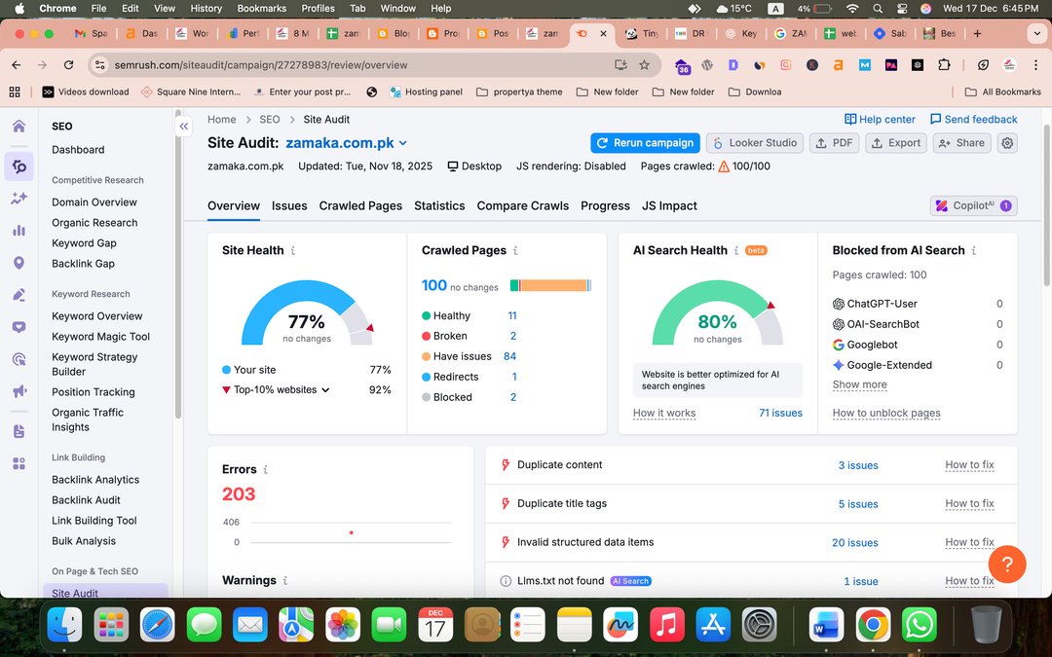Bookmark this page with the star icon

tap(644, 65)
